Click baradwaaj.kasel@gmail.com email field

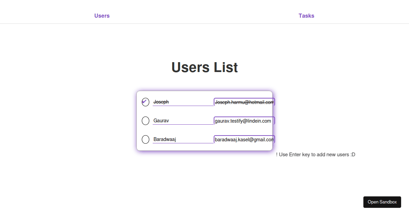click(244, 139)
